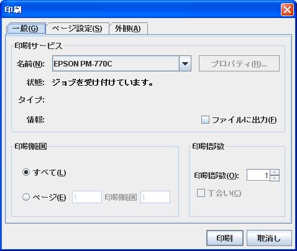The image size is (297, 251).
Task: Increase print copies with the up arrow
Action: coord(275,172)
